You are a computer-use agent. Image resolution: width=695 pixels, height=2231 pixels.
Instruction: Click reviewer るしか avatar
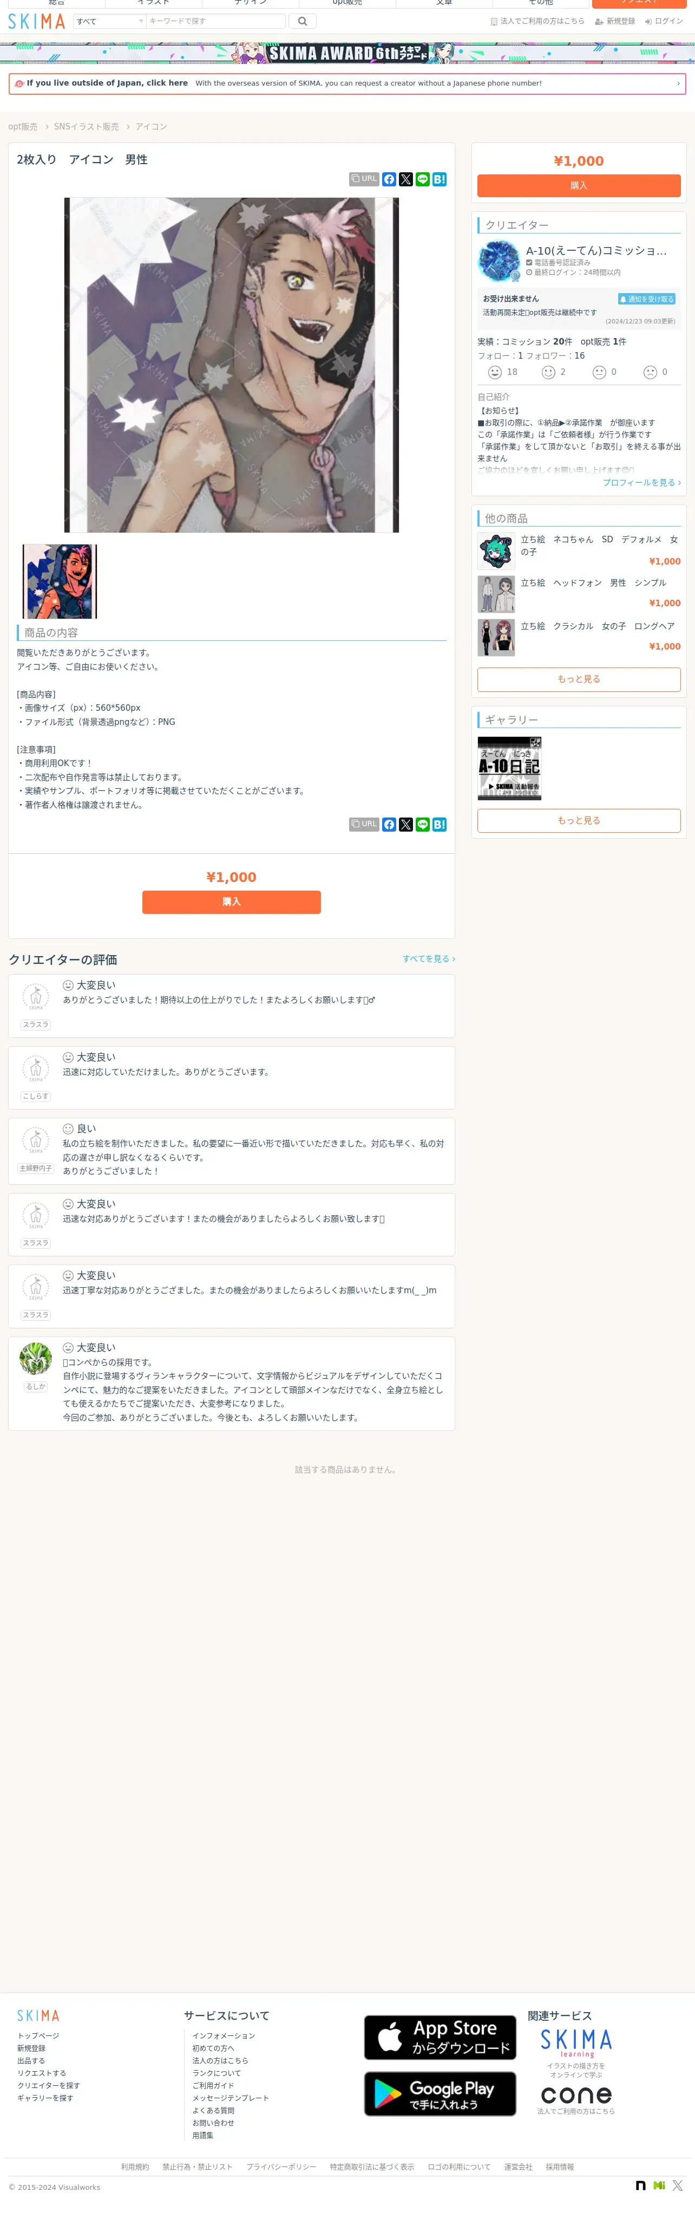click(x=36, y=1358)
